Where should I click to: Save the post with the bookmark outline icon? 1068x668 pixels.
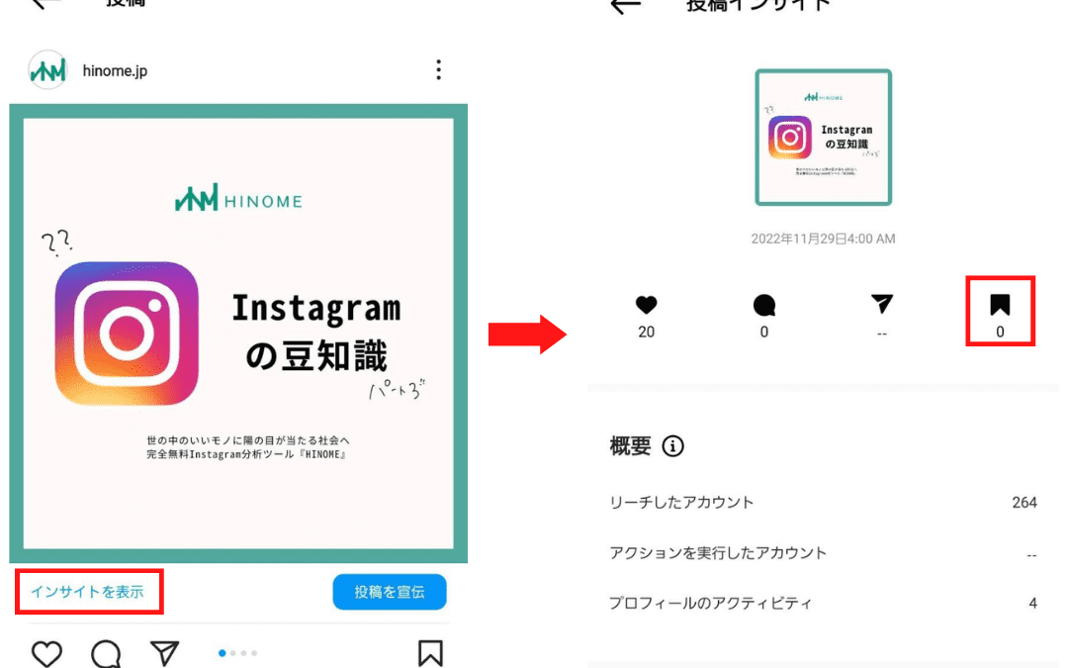[430, 653]
